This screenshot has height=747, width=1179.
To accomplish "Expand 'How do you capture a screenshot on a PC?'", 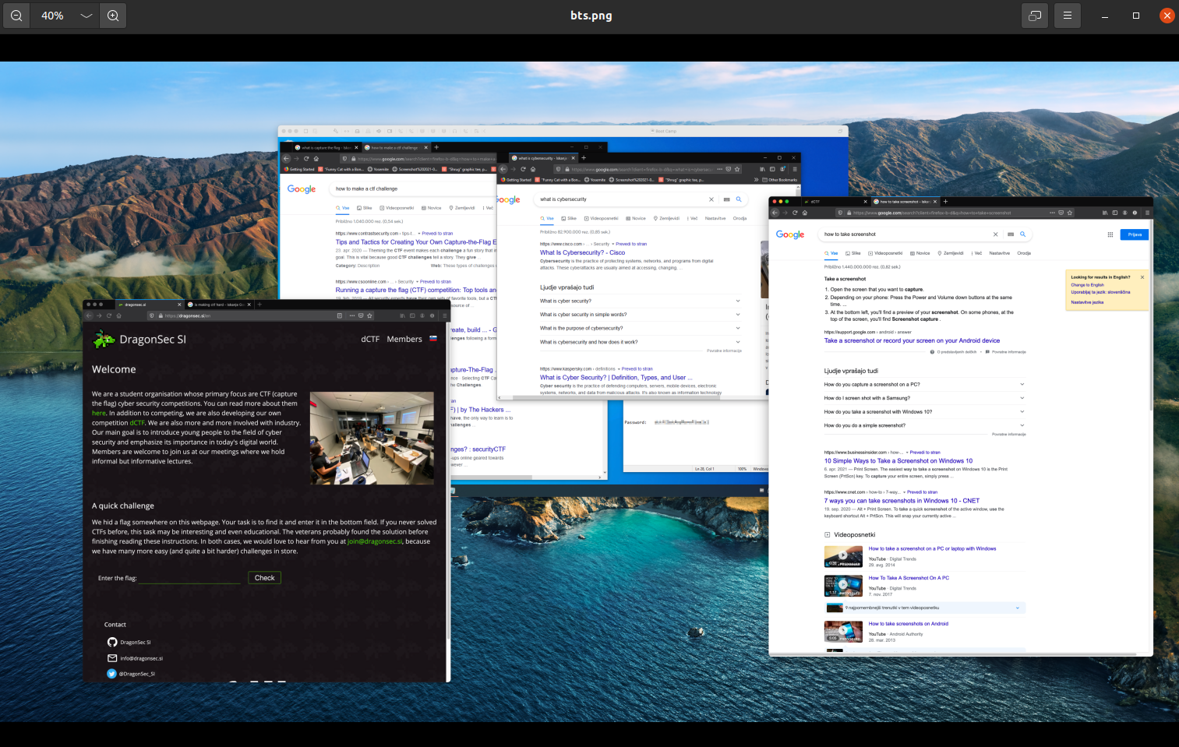I will (924, 384).
